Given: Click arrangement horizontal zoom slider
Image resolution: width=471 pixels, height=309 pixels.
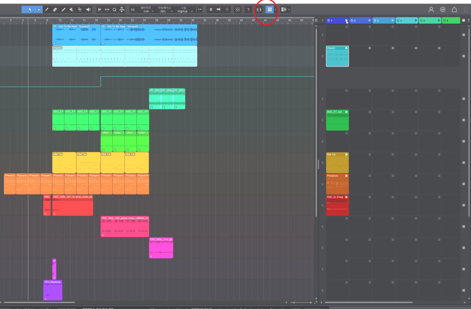Looking at the screenshot, I should click(301, 302).
